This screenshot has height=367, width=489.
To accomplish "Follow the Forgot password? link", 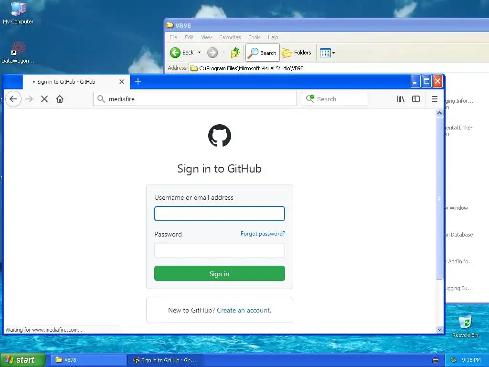I will (263, 234).
